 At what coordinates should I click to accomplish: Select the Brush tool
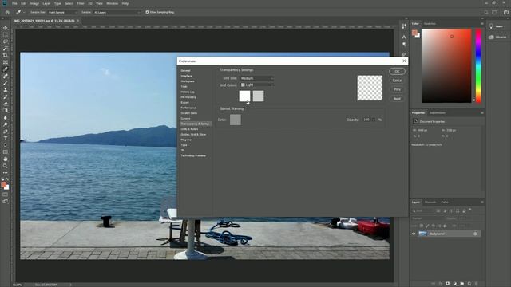(6, 83)
